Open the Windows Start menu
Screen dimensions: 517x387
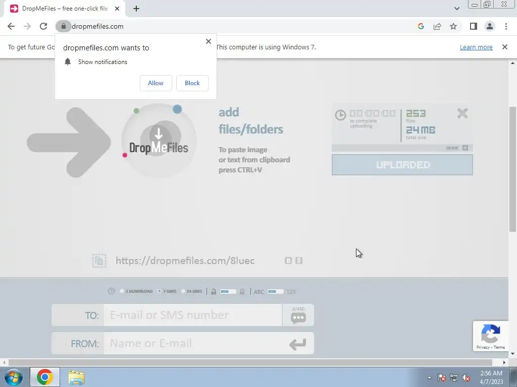click(x=14, y=377)
